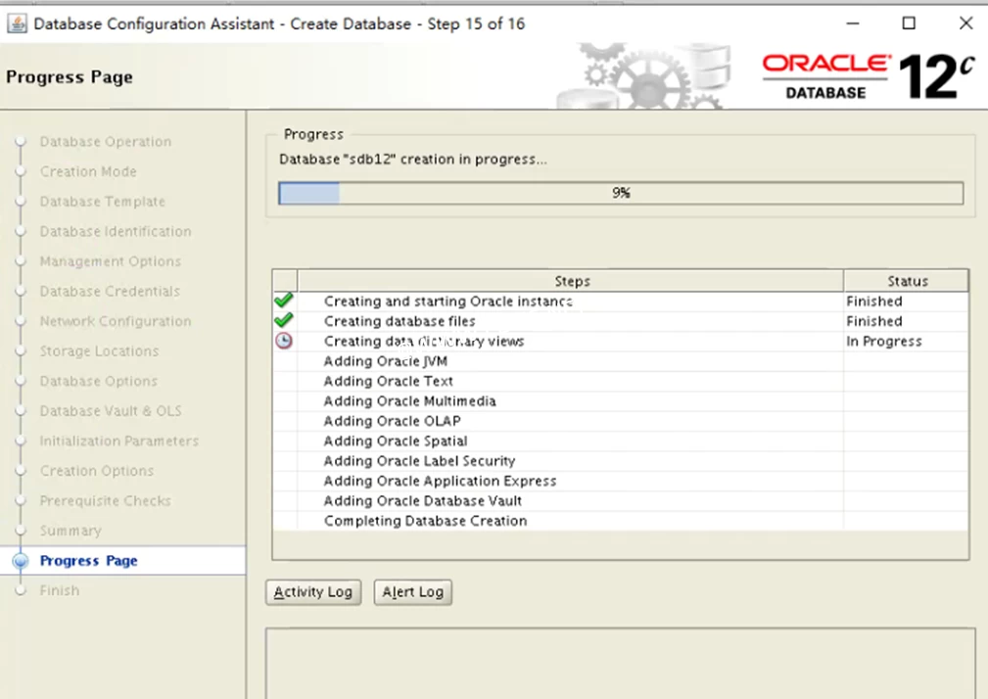Click the Oracle Database 12c logo
The width and height of the screenshot is (988, 699).
[x=869, y=76]
